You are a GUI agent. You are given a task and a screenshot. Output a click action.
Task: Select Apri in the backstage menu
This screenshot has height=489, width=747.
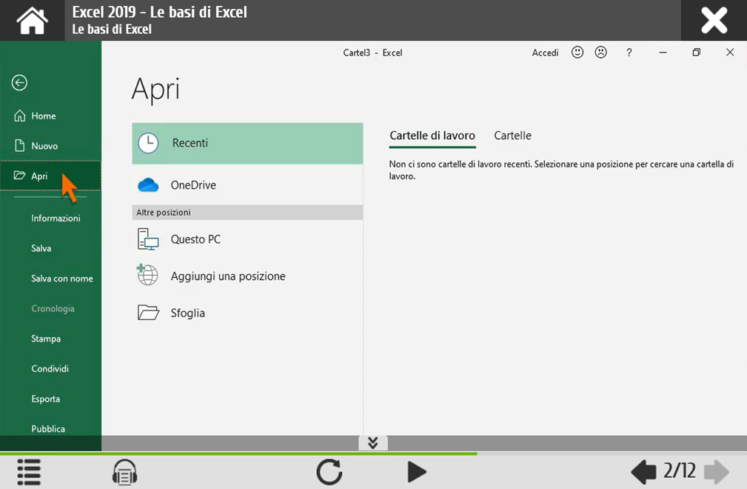tap(50, 176)
